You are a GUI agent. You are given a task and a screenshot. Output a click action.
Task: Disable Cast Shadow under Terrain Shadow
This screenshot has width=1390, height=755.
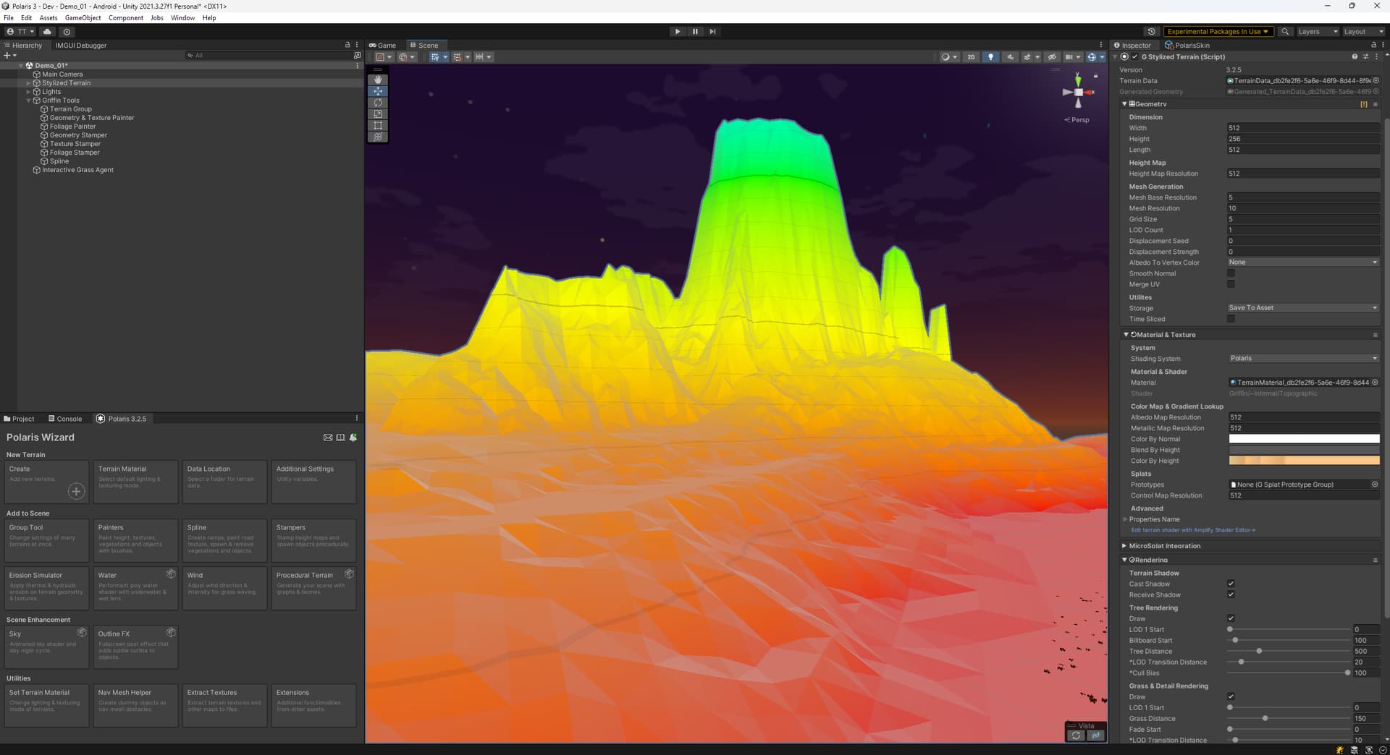(1231, 584)
